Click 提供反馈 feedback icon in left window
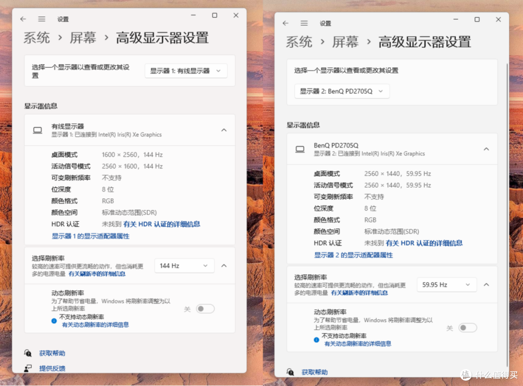 click(28, 368)
